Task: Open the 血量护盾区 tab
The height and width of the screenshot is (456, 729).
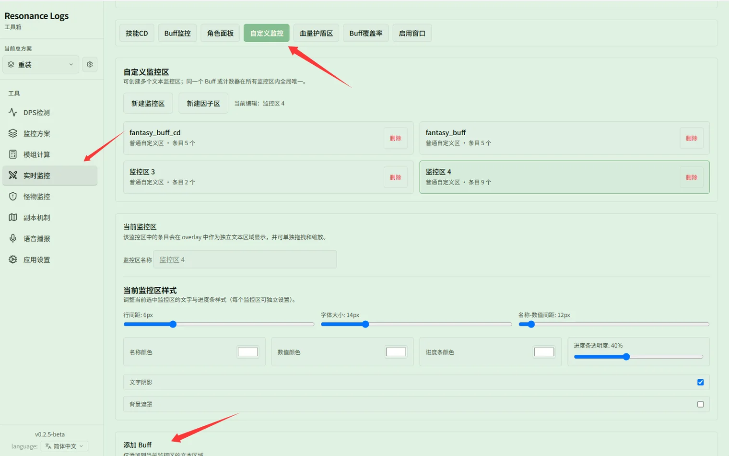Action: (x=316, y=33)
